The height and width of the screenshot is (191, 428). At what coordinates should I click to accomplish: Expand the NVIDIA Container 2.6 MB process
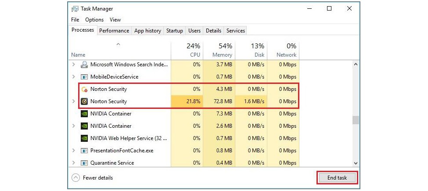(73, 126)
